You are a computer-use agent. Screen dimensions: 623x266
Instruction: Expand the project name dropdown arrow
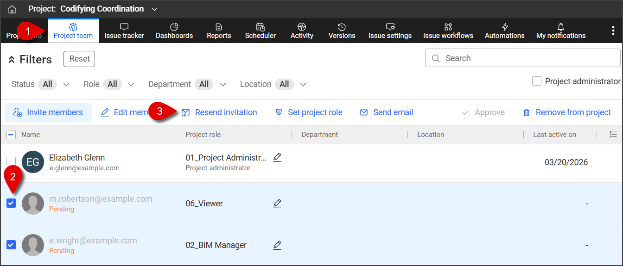pyautogui.click(x=154, y=9)
